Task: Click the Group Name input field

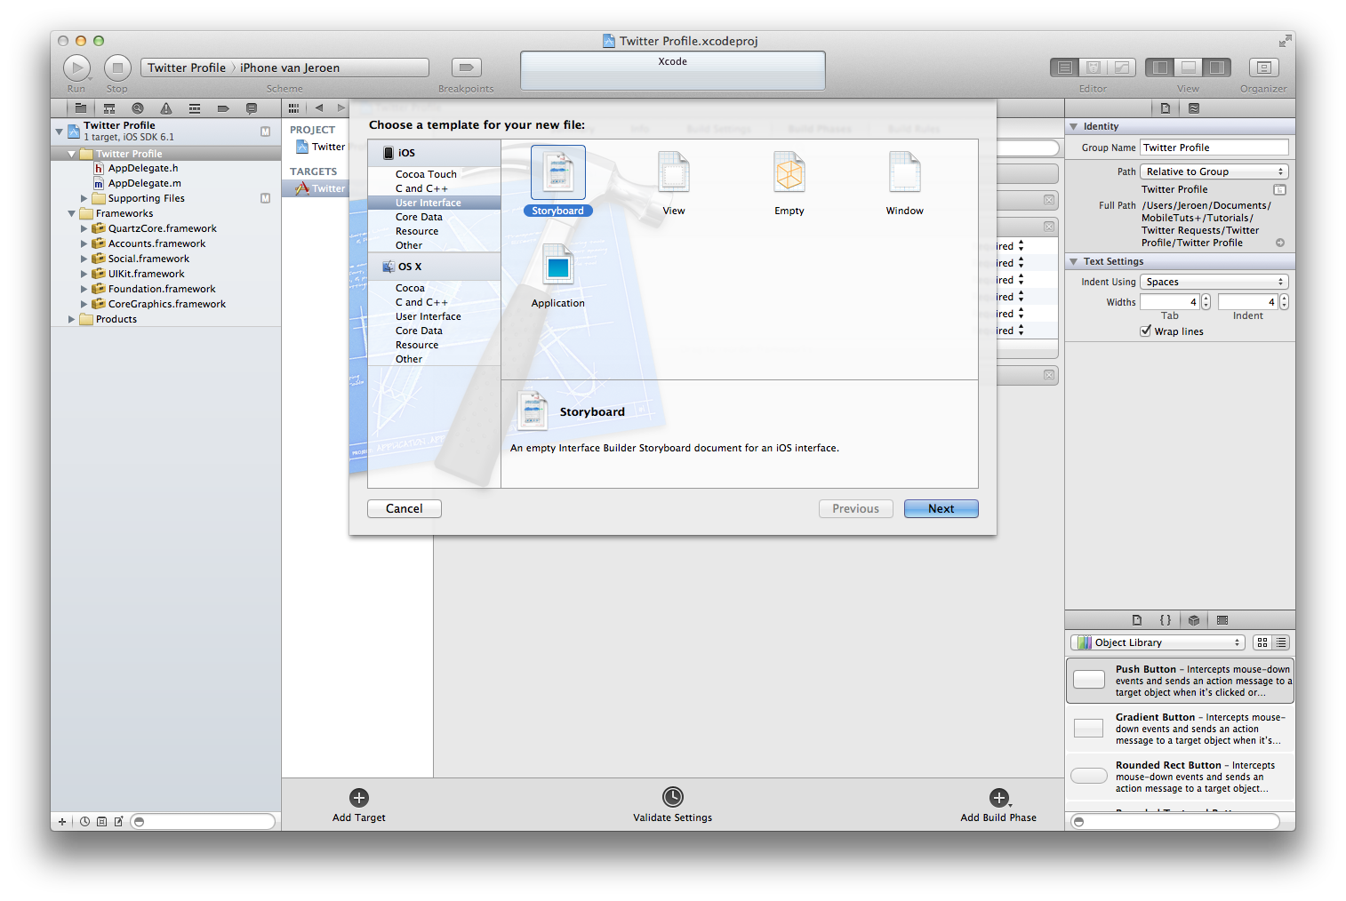Action: [x=1214, y=148]
